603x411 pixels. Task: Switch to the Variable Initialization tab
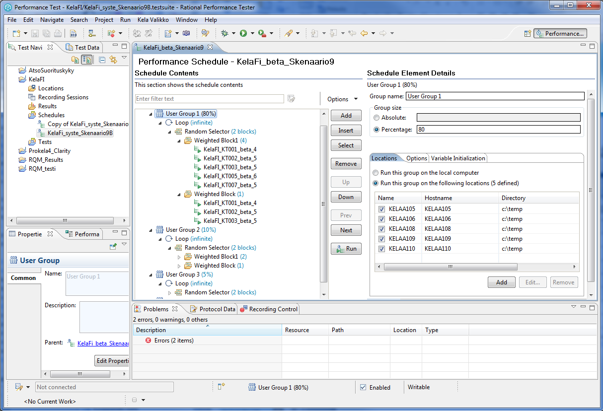[x=458, y=158]
